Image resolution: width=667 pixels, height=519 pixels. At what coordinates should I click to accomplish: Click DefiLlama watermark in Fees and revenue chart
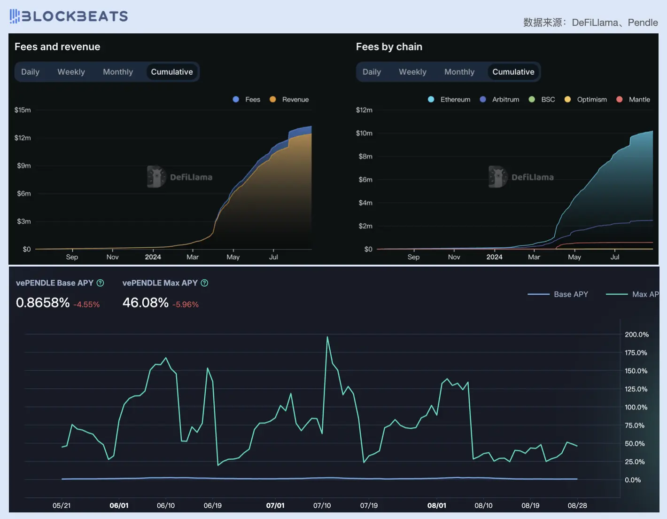pos(180,177)
